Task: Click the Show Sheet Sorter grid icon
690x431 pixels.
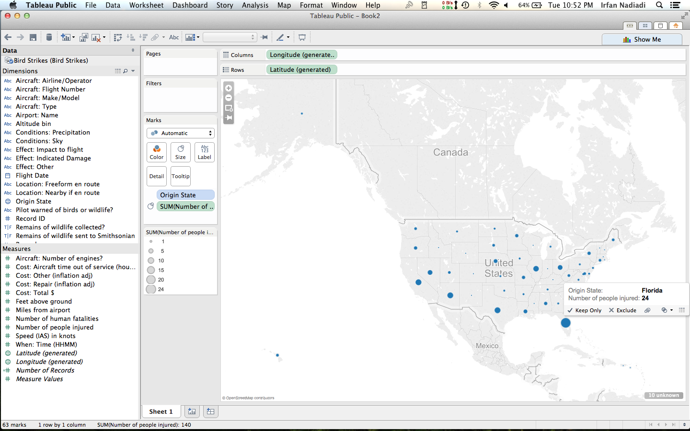Action: pos(645,26)
